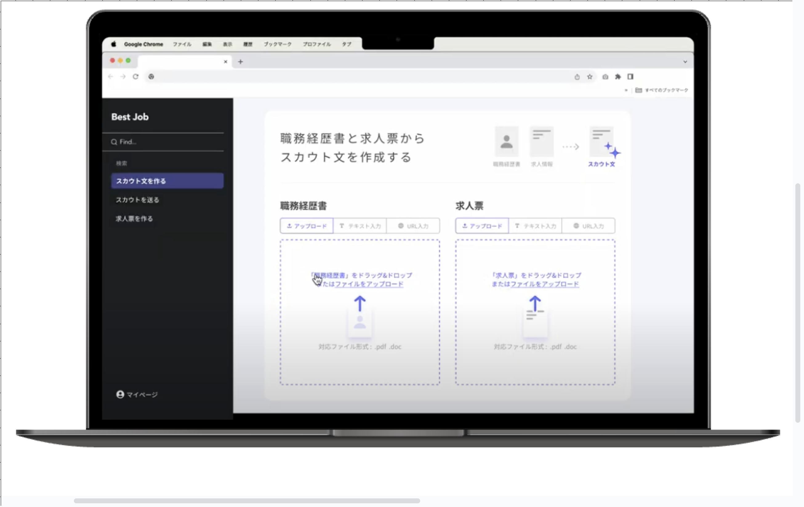
Task: Select スカウトを送る in the sidebar
Action: pos(138,200)
